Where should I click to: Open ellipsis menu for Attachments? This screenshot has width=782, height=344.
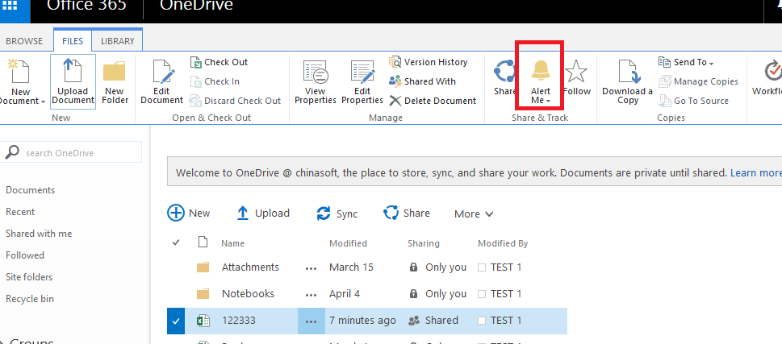(x=312, y=267)
